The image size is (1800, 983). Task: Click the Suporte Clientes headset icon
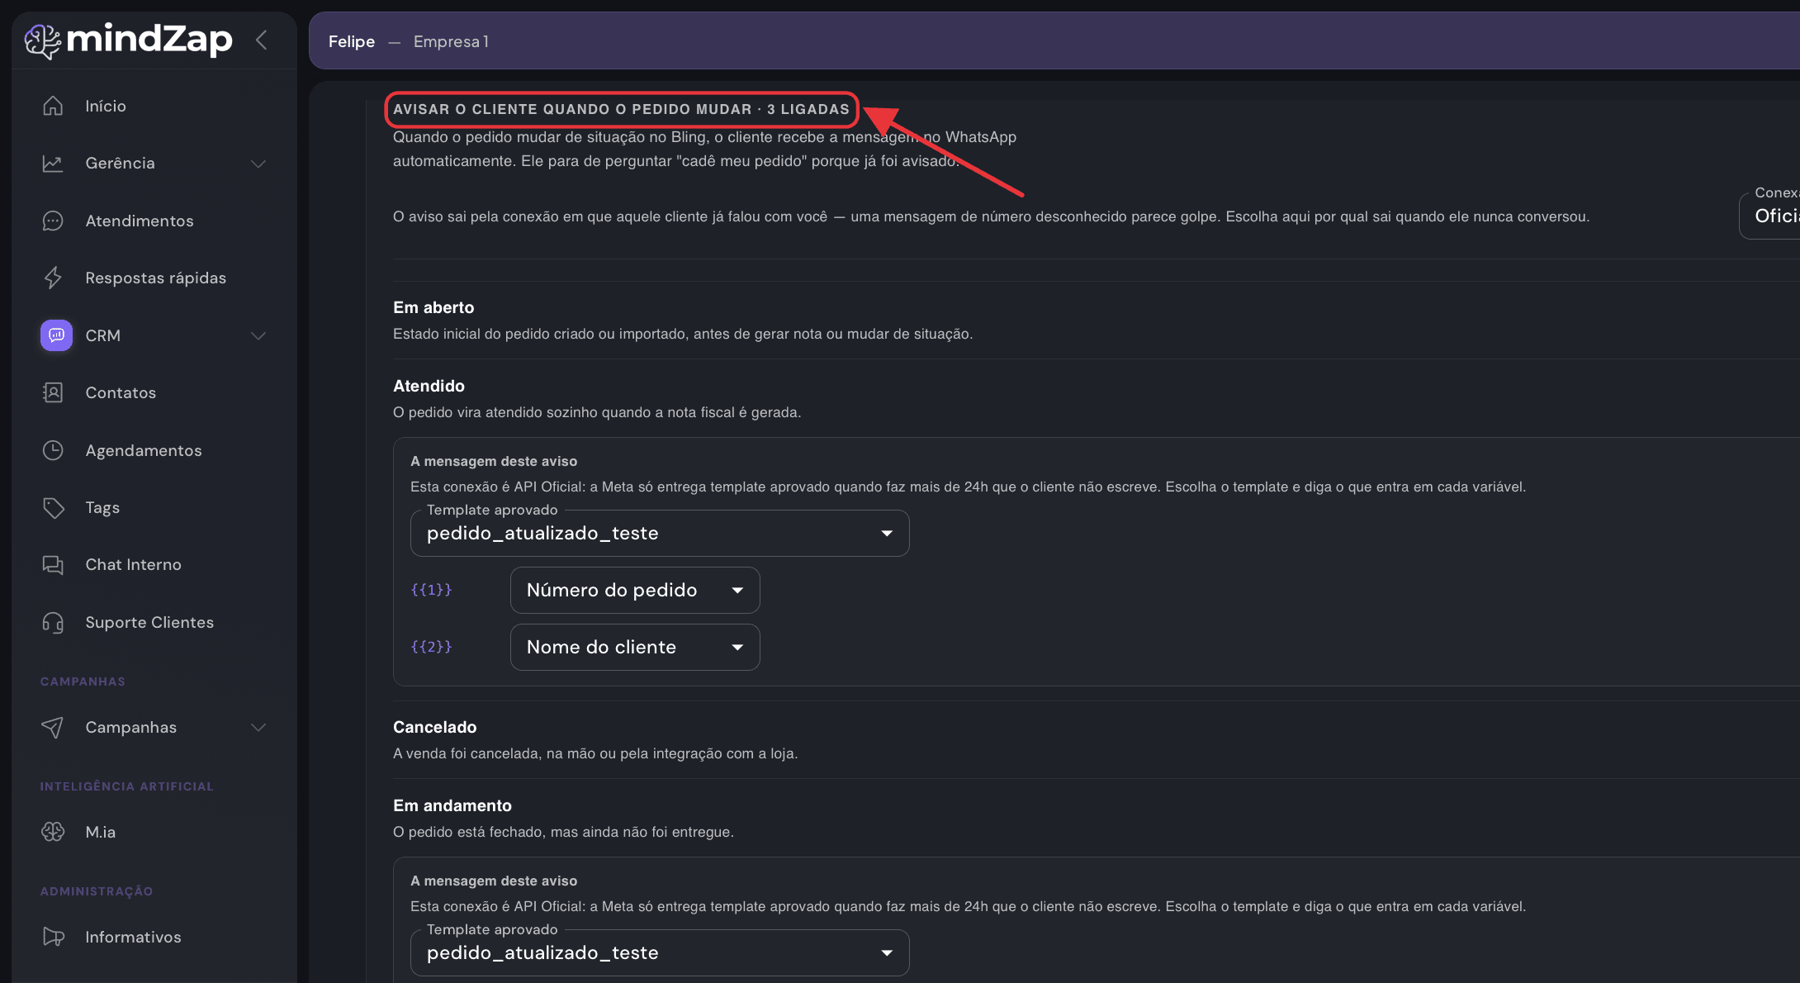(53, 622)
